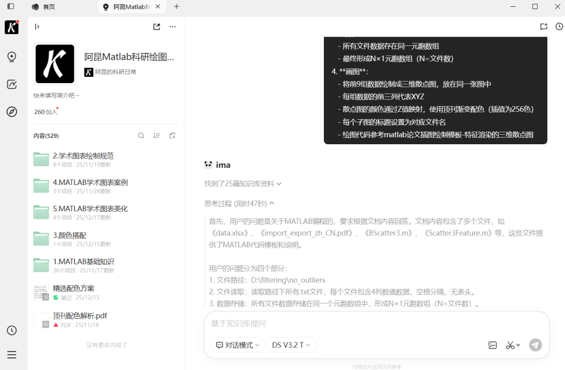Switch to the 首页 tab

pos(43,7)
